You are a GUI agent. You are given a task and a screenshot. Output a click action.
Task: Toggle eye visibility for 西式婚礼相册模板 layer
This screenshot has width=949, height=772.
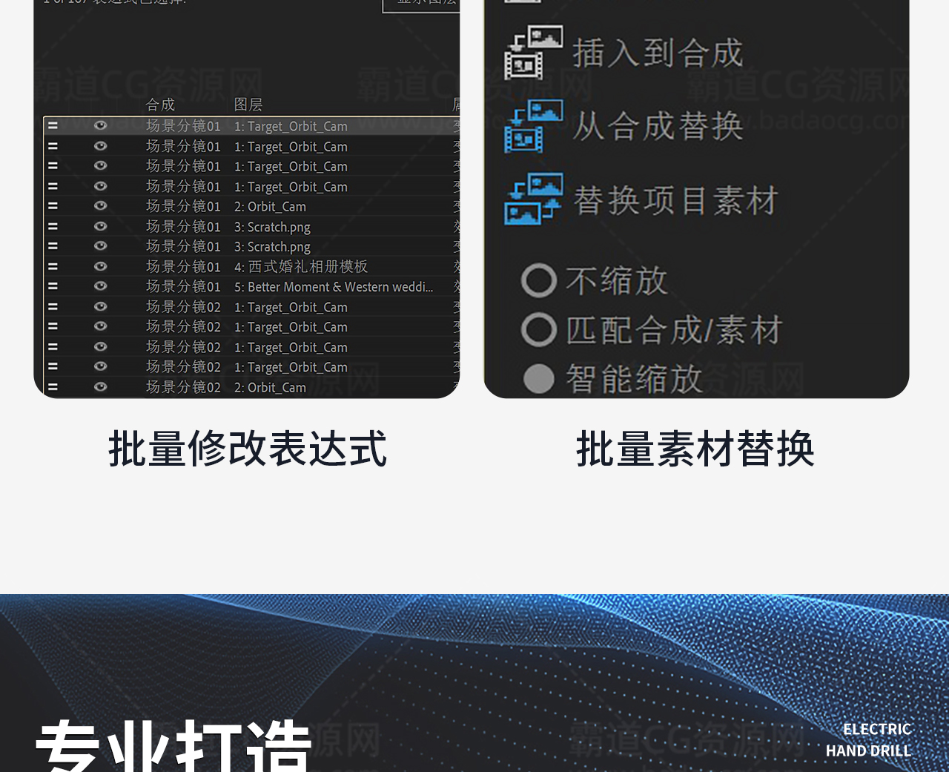point(100,266)
